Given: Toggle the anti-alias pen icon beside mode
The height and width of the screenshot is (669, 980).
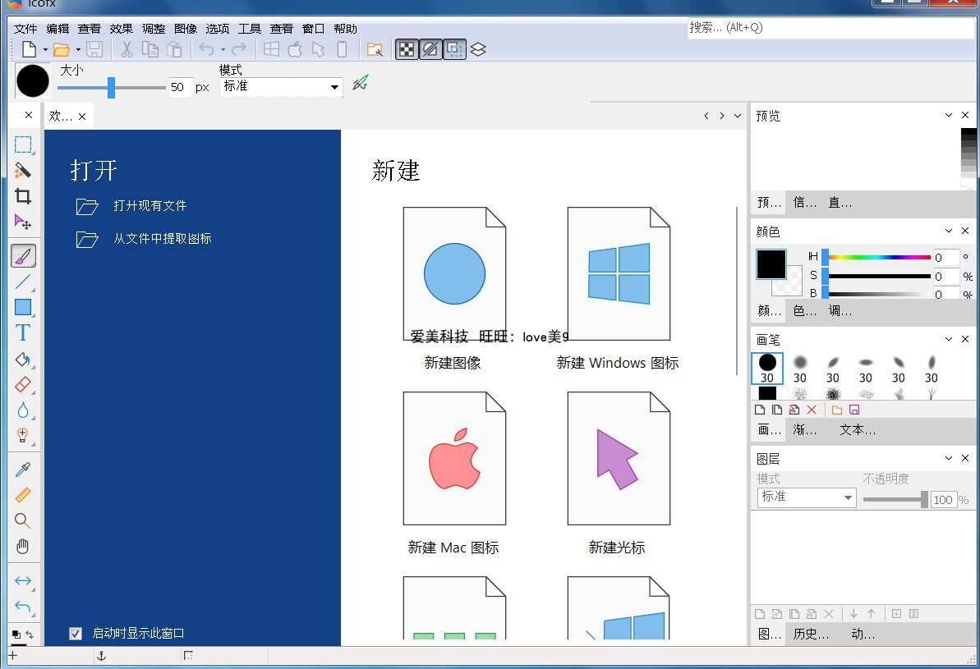Looking at the screenshot, I should click(361, 82).
